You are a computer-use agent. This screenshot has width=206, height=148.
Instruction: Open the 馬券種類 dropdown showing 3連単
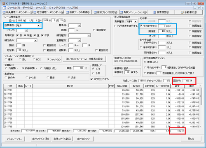pos(136,21)
